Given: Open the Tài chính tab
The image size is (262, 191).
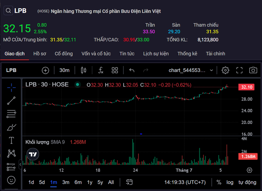Looking at the screenshot, I should tap(215, 54).
